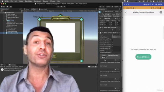Screen dimensions: 164x92
Task: Go back from WalletConnect Sessions screen
Action: click(x=126, y=13)
